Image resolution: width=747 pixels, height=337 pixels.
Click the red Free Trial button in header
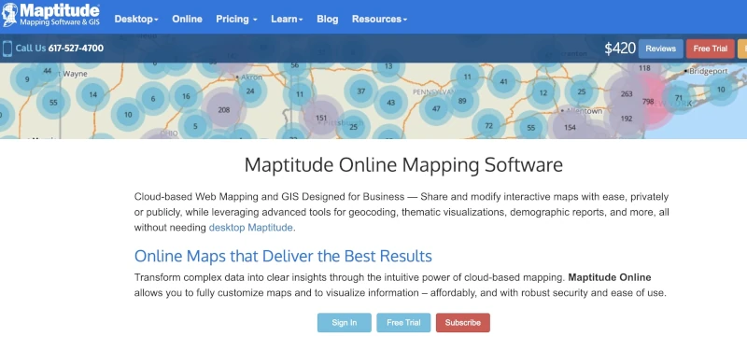711,49
